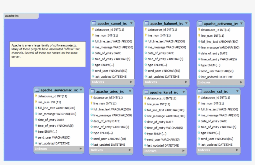Click the apache_kalumet_irc table icon
Viewport: 255px width, 165px height.
tap(147, 23)
